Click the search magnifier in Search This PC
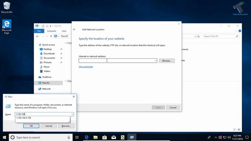Viewport: 251px width, 141px height. click(237, 36)
